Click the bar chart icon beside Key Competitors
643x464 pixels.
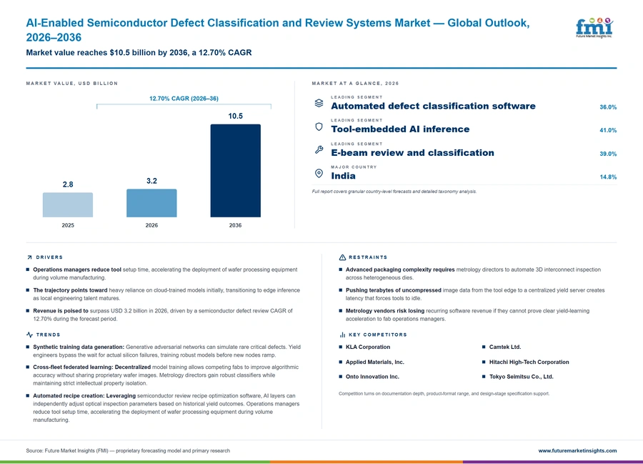point(342,335)
